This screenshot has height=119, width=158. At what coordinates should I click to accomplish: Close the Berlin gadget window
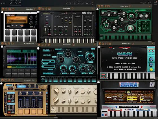pos(93,8)
